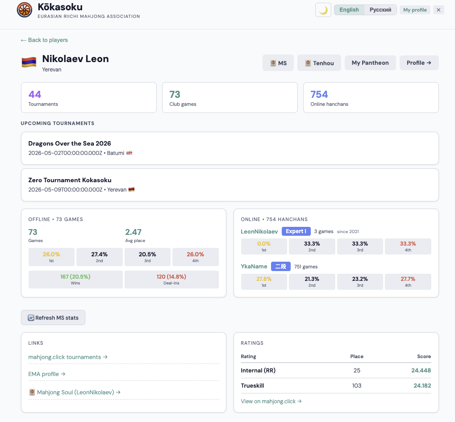Open the MS mahjong tile button
The image size is (455, 422).
click(278, 63)
